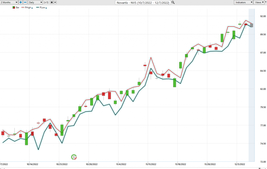Click the 79.50 price axis label
Screen dimensions: 267x169
(x=263, y=107)
